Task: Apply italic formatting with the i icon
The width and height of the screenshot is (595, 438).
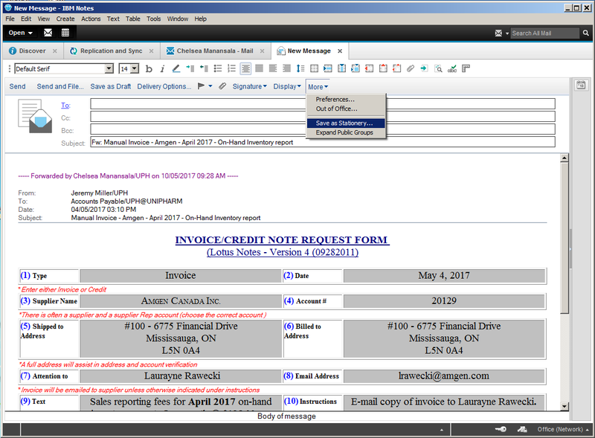Action: click(162, 68)
